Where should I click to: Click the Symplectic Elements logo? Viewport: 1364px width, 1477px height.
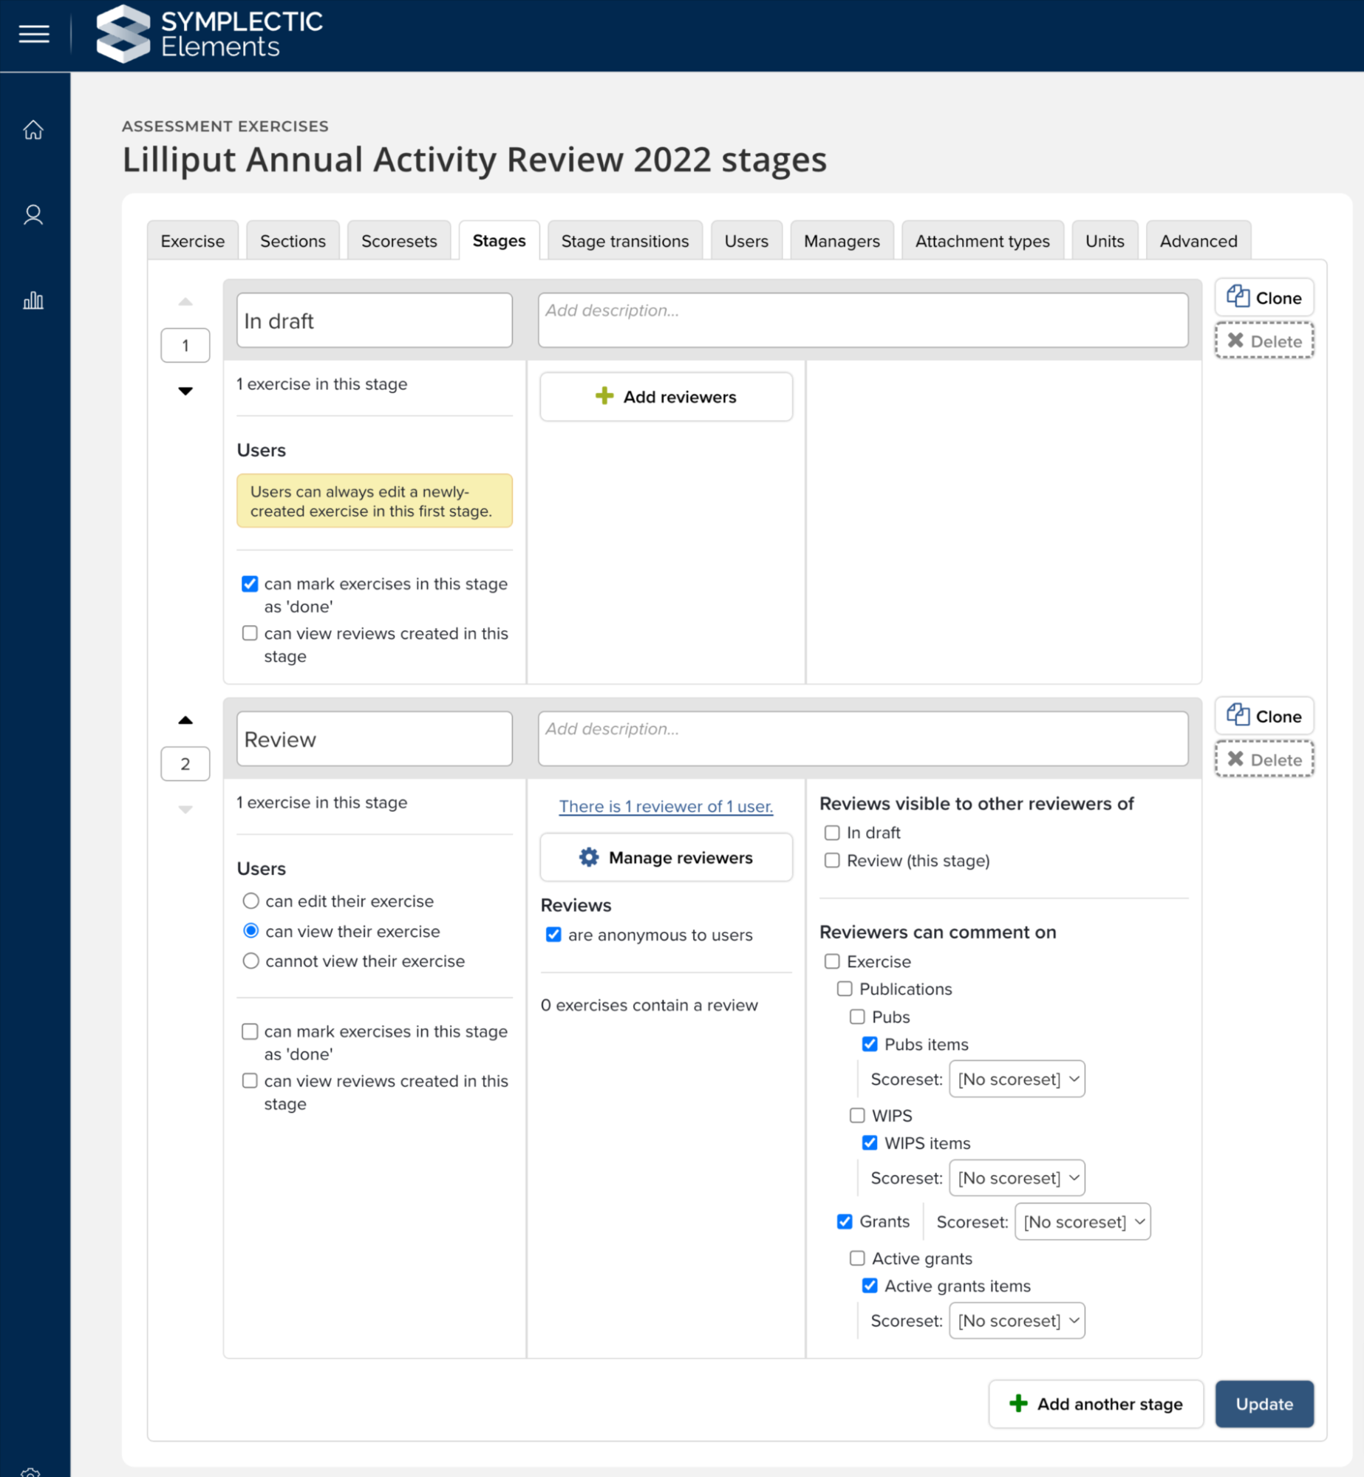tap(210, 34)
